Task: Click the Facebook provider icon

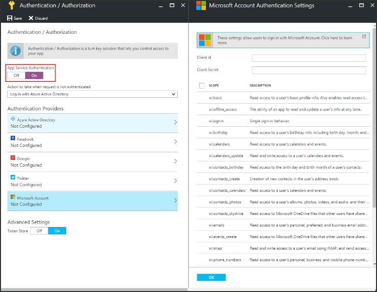Action: (13, 138)
